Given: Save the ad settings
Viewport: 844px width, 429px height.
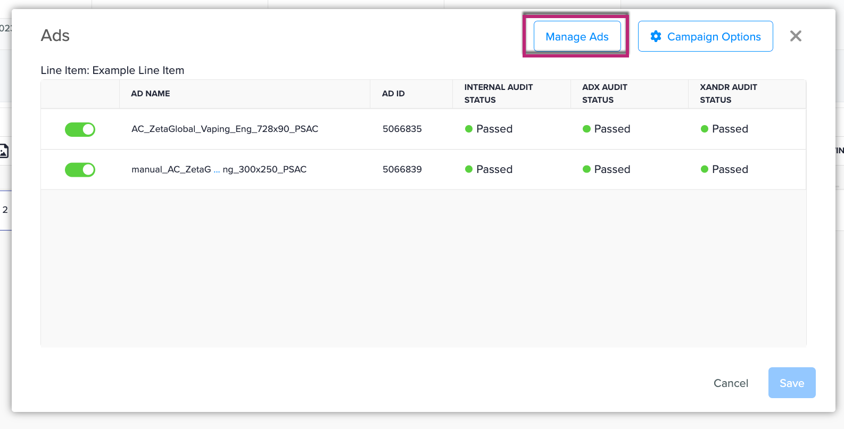Looking at the screenshot, I should (791, 383).
